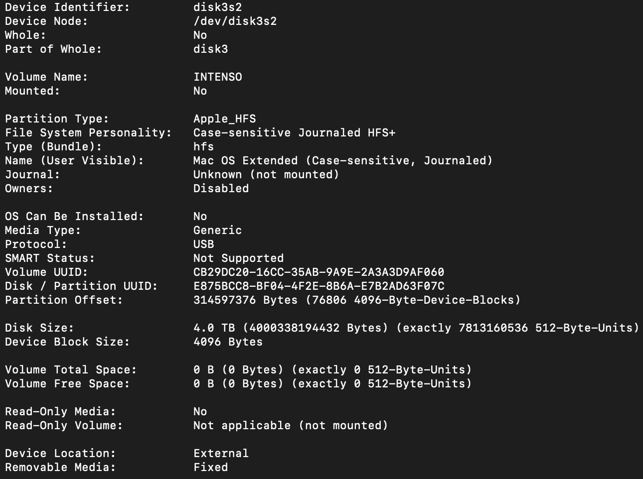The height and width of the screenshot is (479, 643).
Task: Click the Owners value Disabled
Action: coord(221,189)
